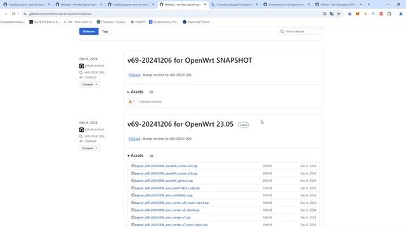
Task: Click the install app icon in address bar
Action: pyautogui.click(x=324, y=14)
